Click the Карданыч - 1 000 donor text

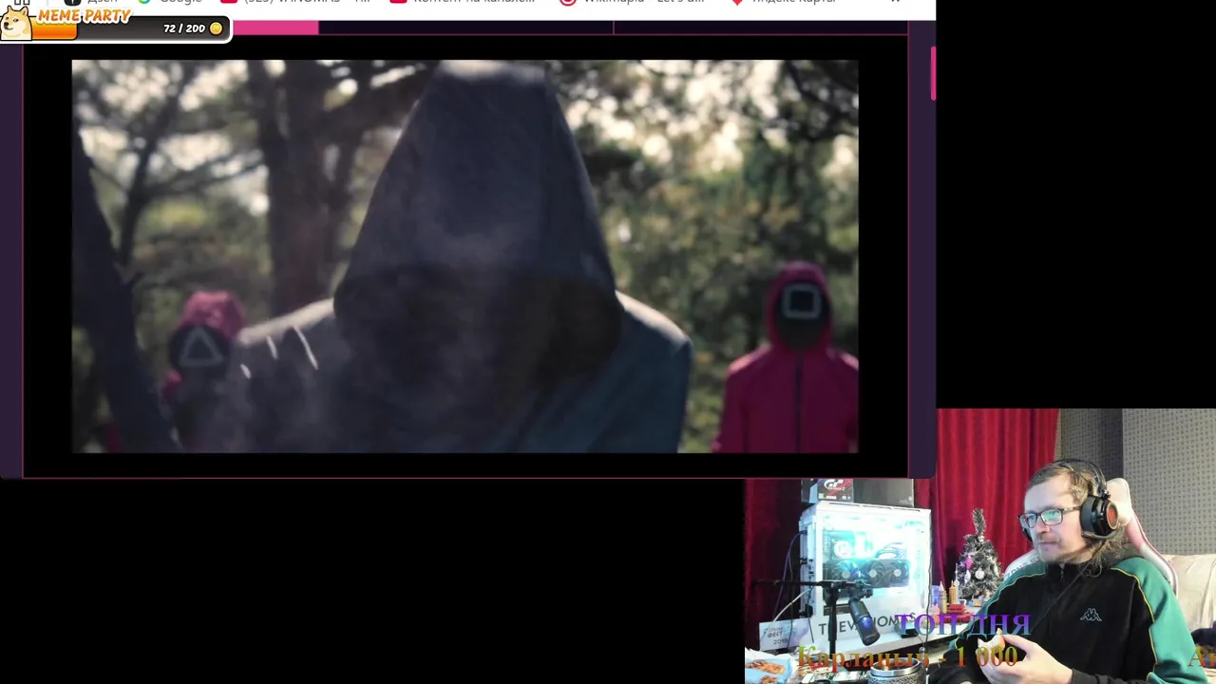(x=907, y=656)
